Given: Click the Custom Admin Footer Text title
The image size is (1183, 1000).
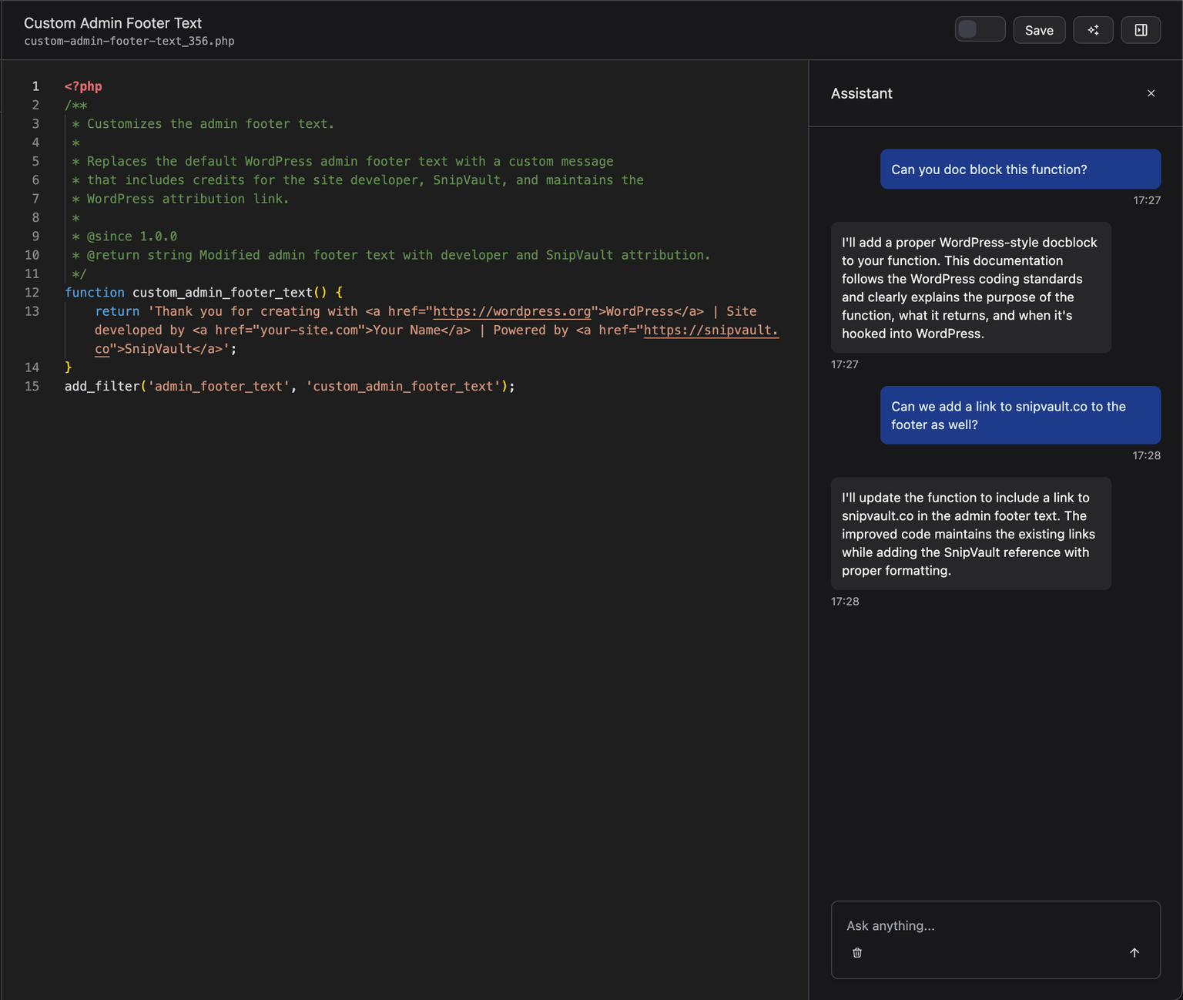Looking at the screenshot, I should pyautogui.click(x=112, y=23).
